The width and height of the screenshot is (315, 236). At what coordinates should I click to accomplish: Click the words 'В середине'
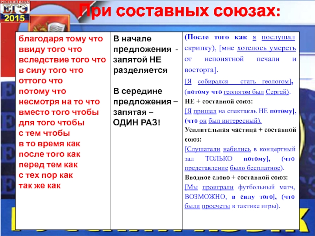click(x=137, y=91)
